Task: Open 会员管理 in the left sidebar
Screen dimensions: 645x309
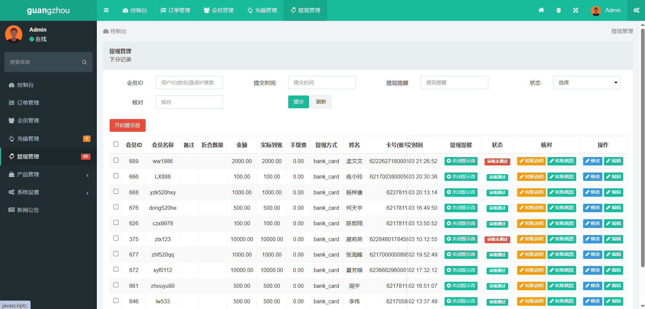Action: pyautogui.click(x=48, y=121)
